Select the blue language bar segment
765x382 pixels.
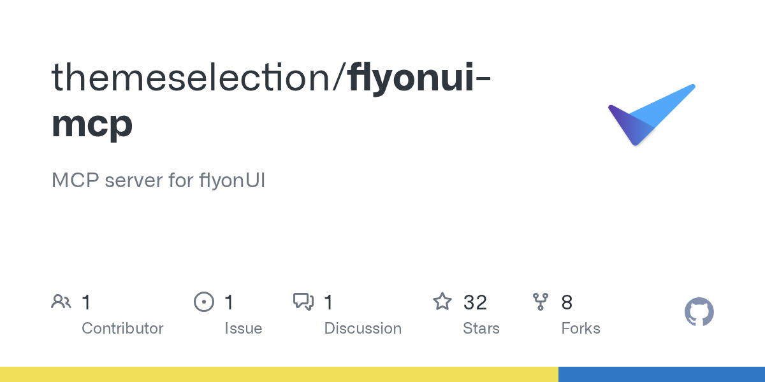click(x=662, y=374)
